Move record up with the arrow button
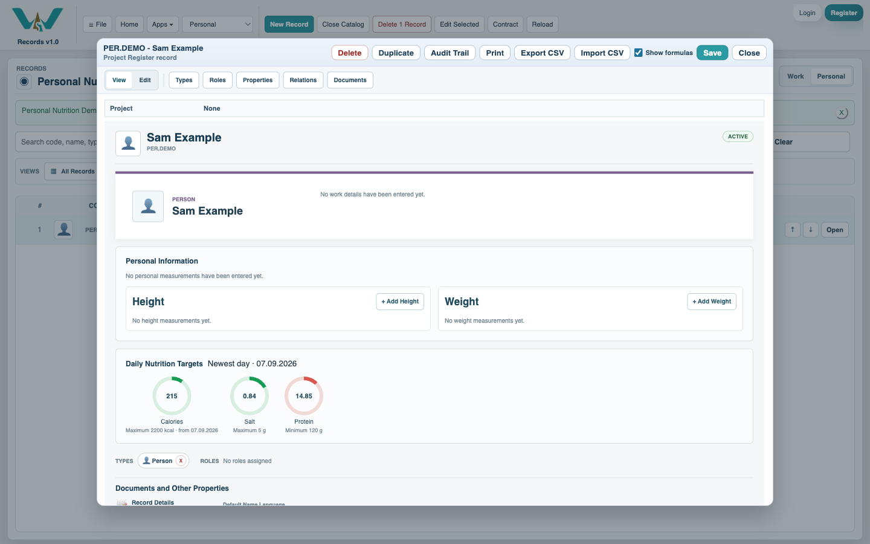 [793, 230]
